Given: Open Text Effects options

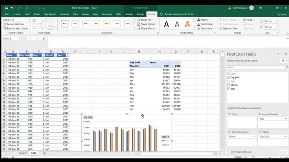Looking at the screenshot, I should 205,28.
